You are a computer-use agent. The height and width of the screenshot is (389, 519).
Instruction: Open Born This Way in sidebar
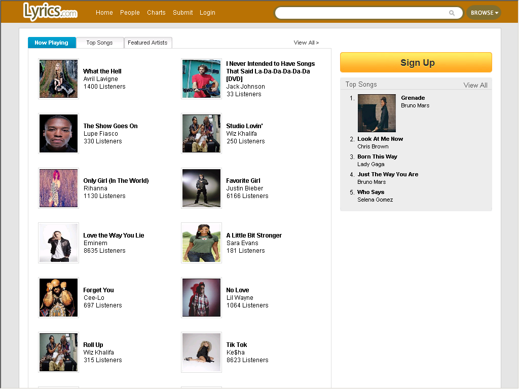point(377,157)
